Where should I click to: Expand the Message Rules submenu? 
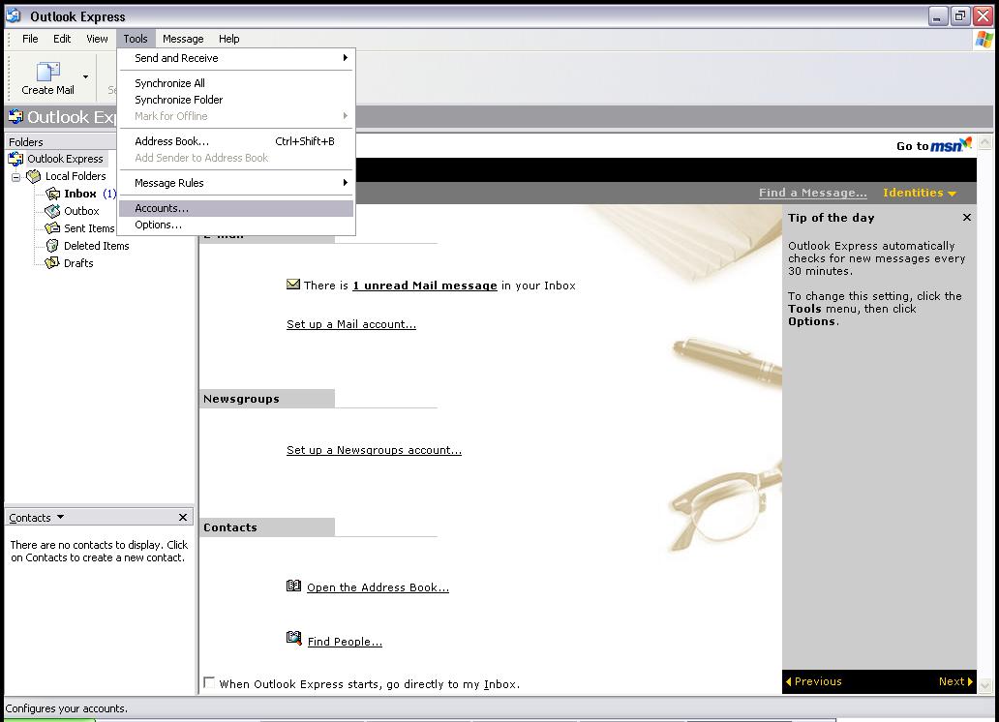pyautogui.click(x=236, y=183)
